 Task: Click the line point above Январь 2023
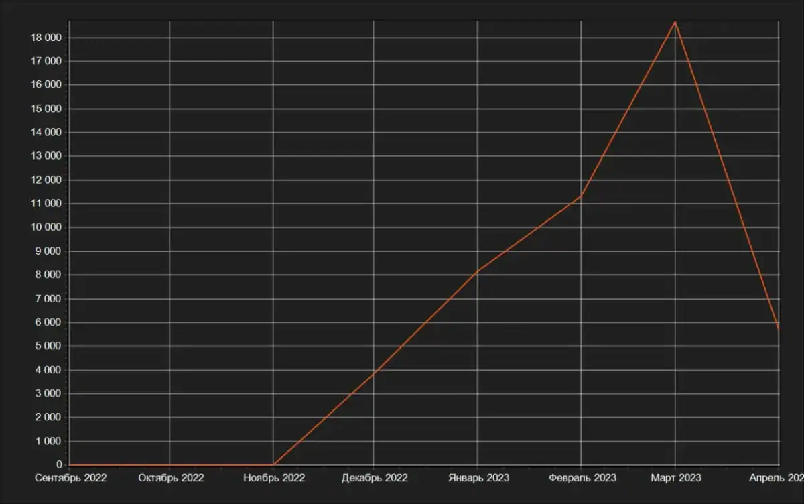(478, 271)
